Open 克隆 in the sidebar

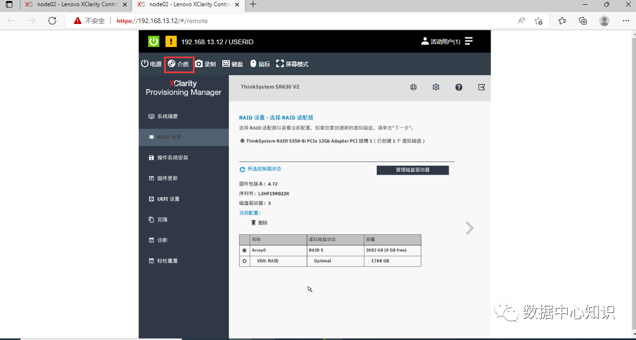184,220
